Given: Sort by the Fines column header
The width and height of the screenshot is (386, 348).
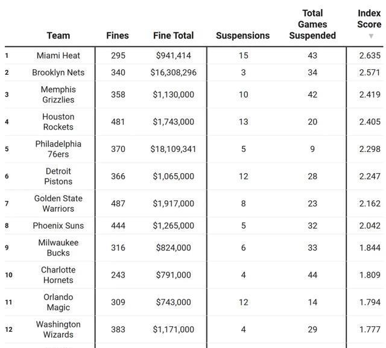Looking at the screenshot, I should coord(118,36).
